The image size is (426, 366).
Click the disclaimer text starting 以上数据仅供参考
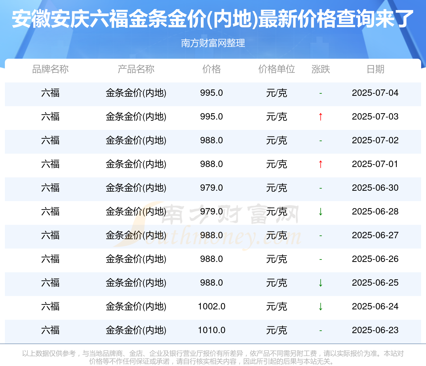213,357
